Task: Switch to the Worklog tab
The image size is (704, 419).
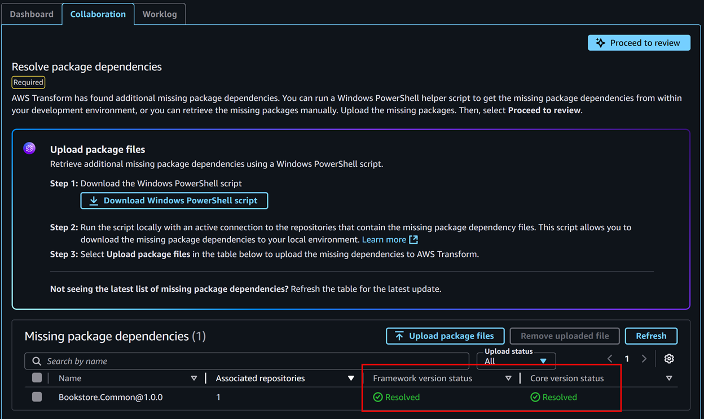Action: 160,14
